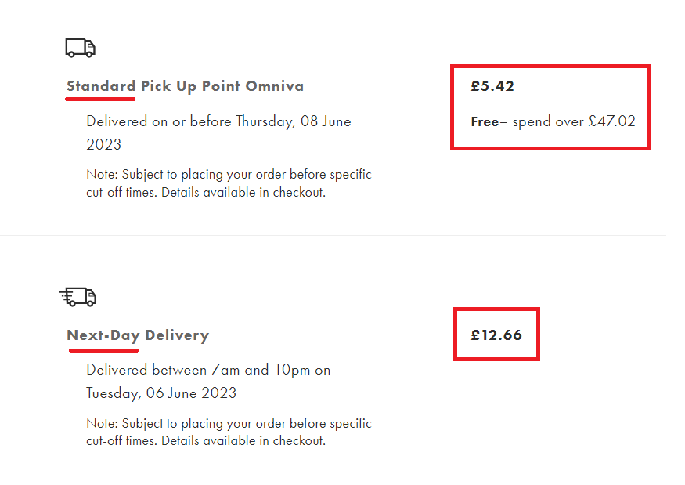Click the word 'Next-Day' underlined in red
685x485 pixels.
[x=103, y=335]
